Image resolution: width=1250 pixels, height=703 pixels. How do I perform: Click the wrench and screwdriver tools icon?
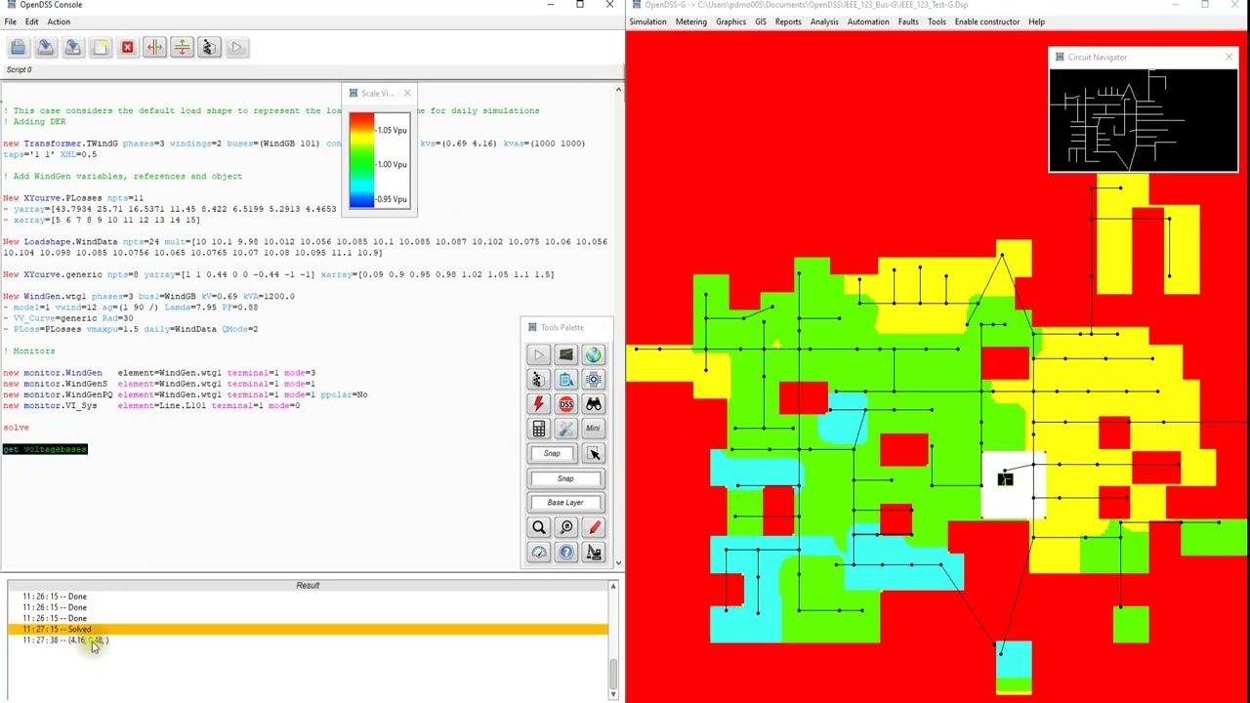(x=565, y=429)
